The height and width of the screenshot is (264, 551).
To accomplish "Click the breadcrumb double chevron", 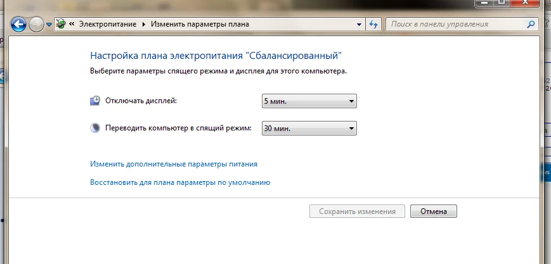I will (72, 24).
